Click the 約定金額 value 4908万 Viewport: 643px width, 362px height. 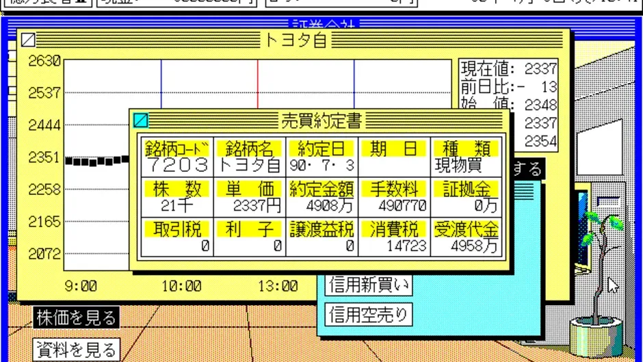(x=330, y=205)
